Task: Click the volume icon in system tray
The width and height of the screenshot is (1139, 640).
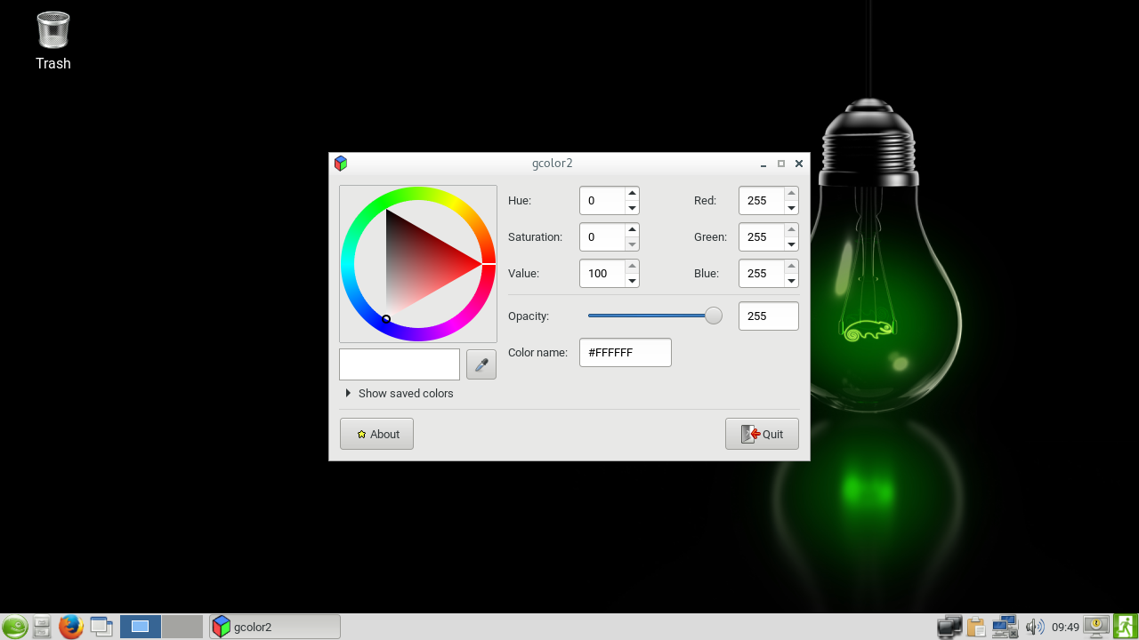Action: (1034, 627)
